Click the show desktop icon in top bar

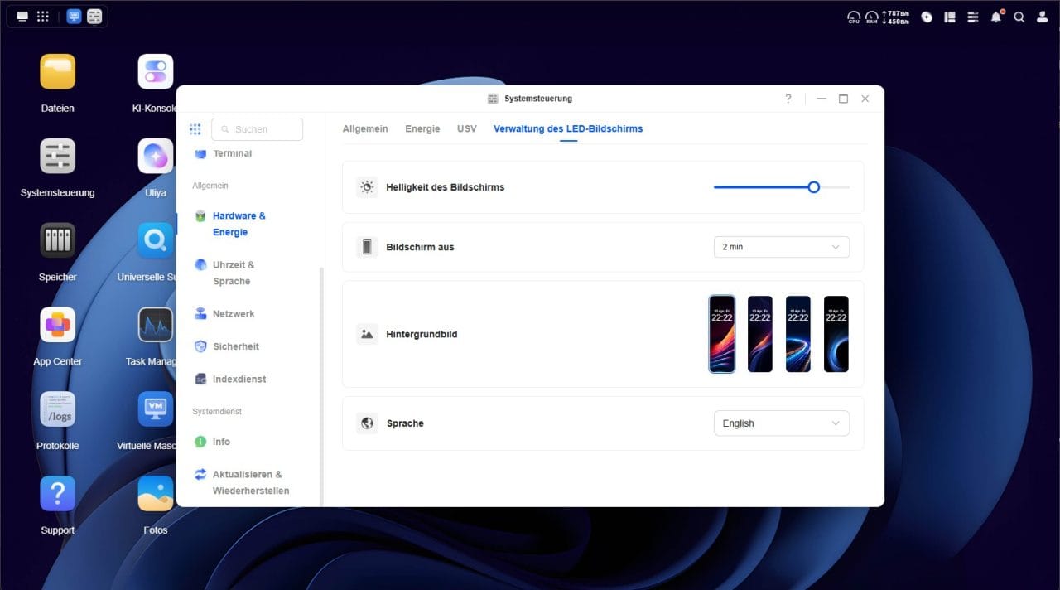click(22, 17)
